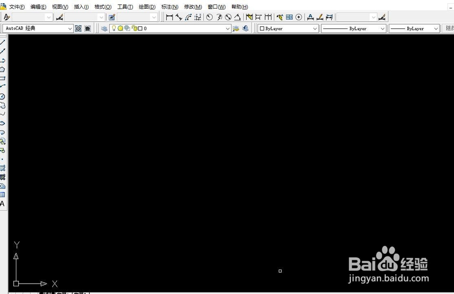Open the 窗口(W) menu
This screenshot has height=294, width=454.
tap(217, 7)
